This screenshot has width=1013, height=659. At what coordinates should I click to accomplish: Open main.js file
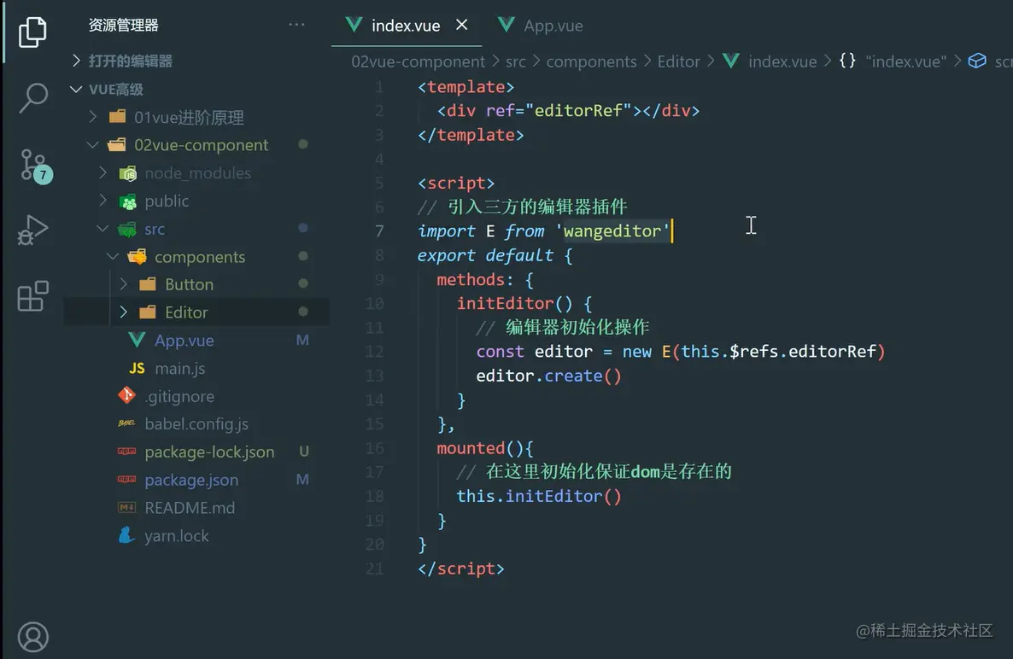179,369
